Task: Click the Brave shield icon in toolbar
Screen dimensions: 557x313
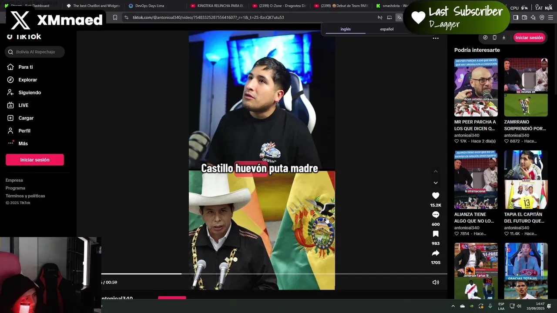Action: [x=542, y=17]
